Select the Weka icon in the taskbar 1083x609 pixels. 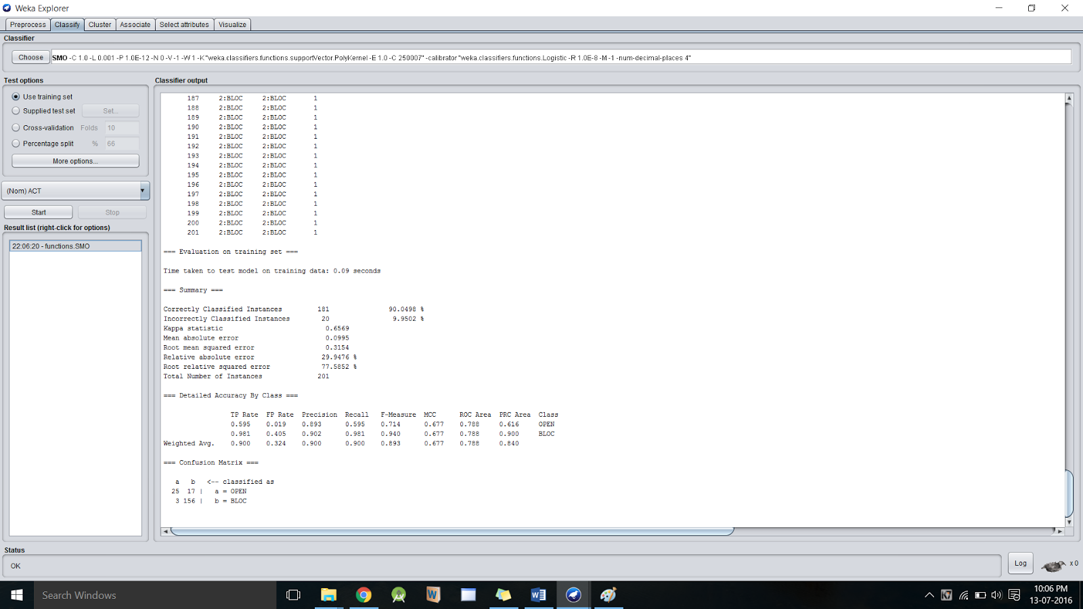(x=573, y=595)
